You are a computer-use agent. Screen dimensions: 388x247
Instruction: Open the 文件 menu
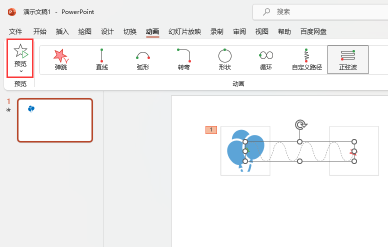[x=15, y=31]
